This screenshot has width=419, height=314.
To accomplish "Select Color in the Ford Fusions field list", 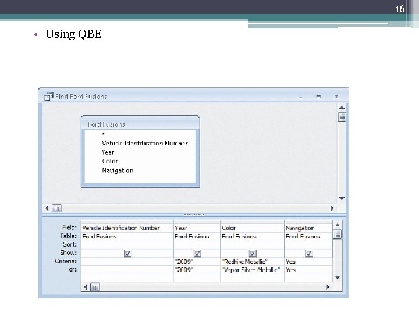I will (110, 161).
